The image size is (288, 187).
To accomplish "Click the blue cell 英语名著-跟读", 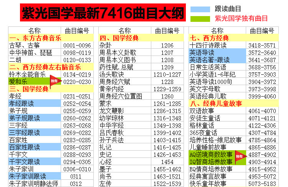I will point(217,60).
